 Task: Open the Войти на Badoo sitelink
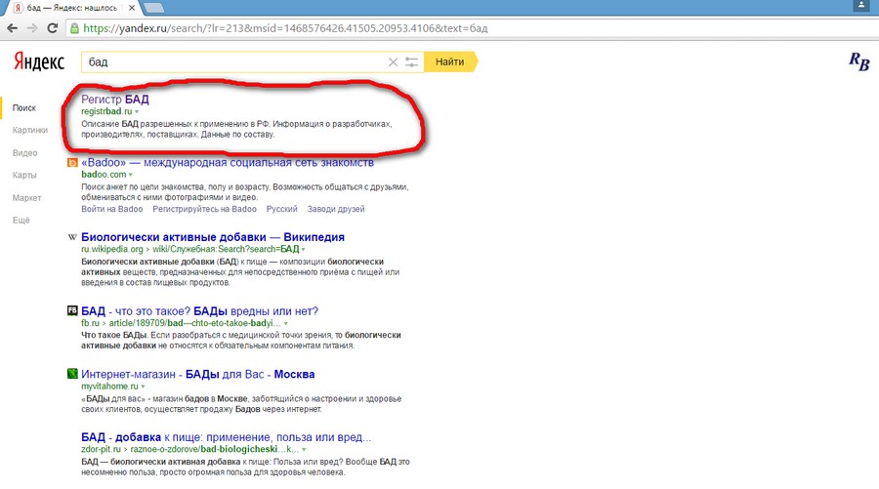point(112,209)
